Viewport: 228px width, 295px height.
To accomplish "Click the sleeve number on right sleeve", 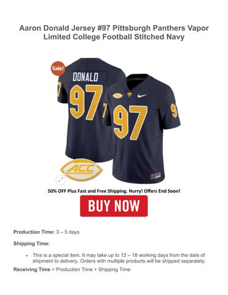I will click(x=175, y=111).
